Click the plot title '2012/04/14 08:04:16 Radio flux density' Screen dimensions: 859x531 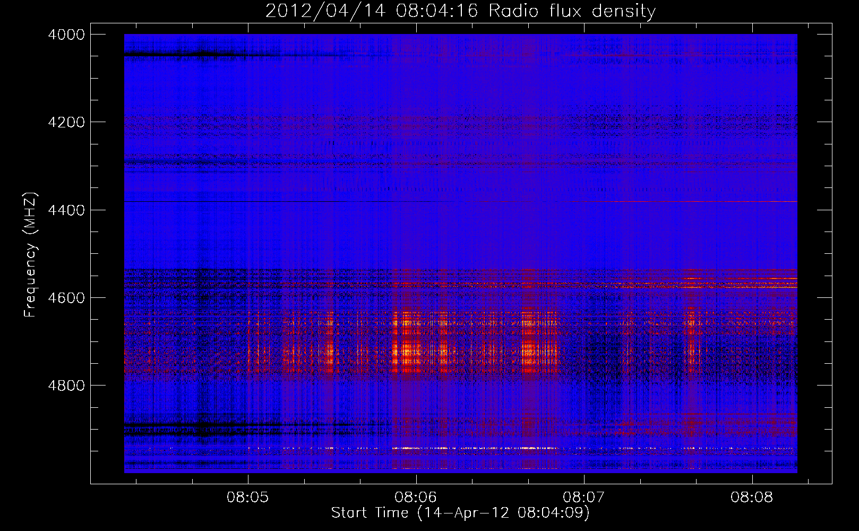(460, 11)
